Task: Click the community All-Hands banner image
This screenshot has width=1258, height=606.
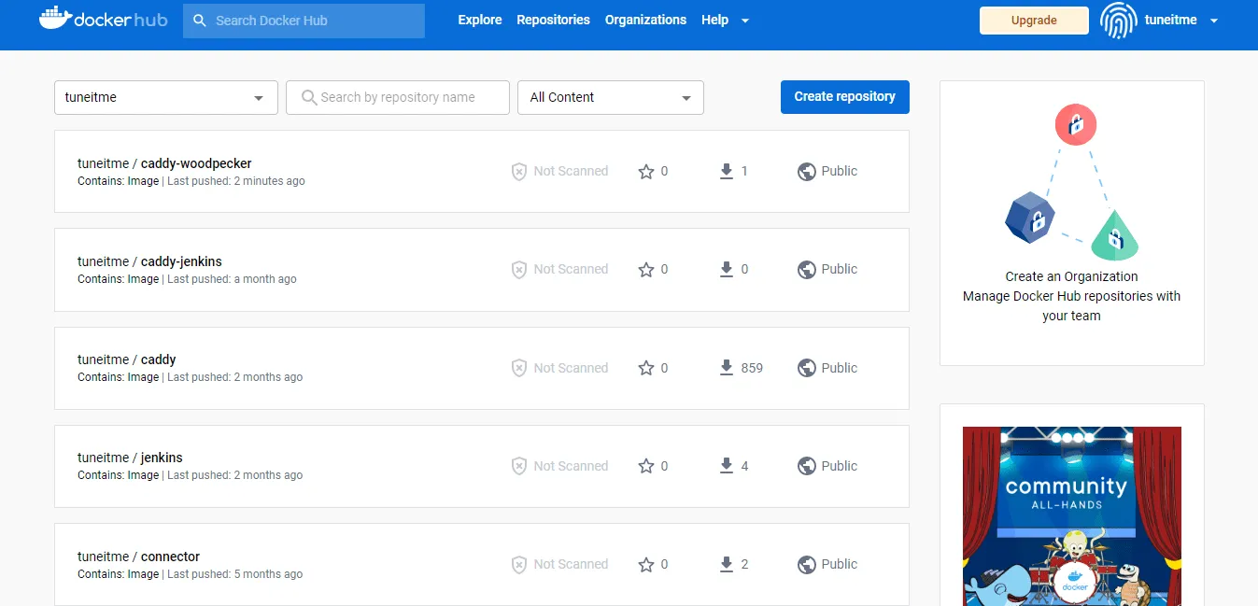Action: [1072, 516]
